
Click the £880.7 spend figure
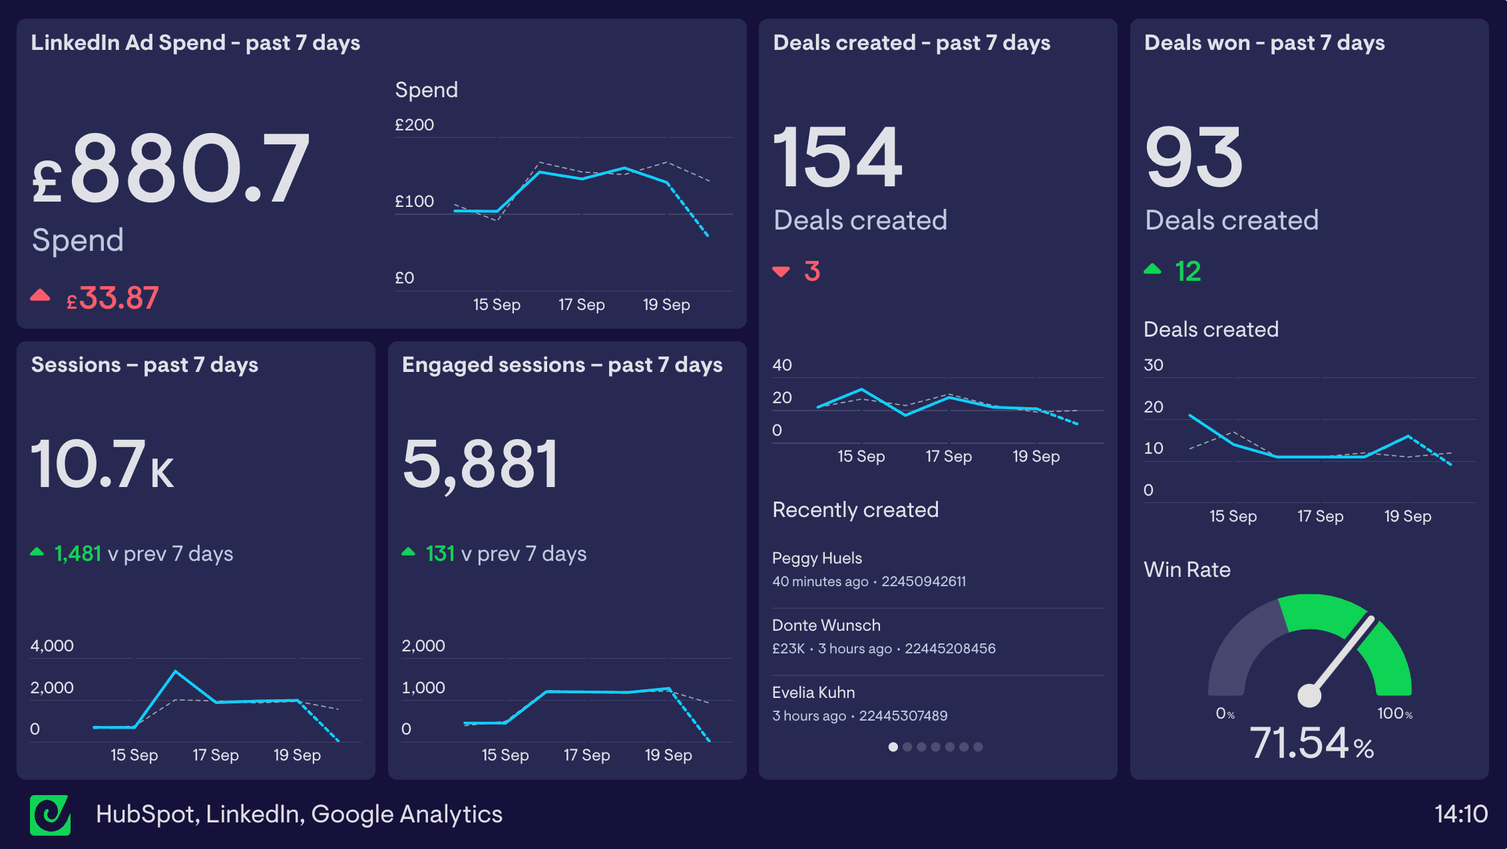[171, 169]
